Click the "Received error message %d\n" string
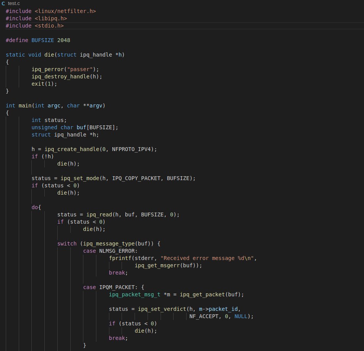 tap(207, 258)
